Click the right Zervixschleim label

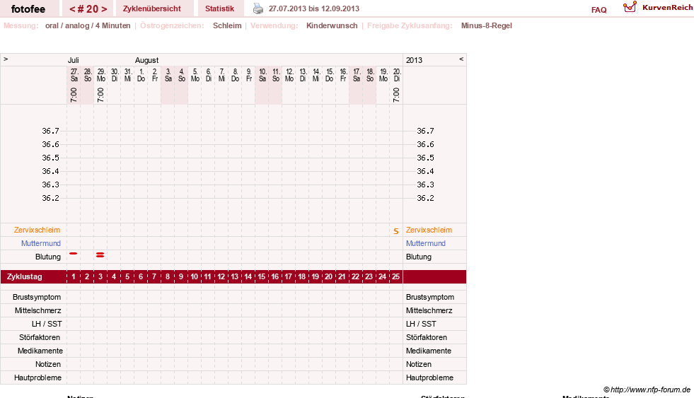coord(429,230)
